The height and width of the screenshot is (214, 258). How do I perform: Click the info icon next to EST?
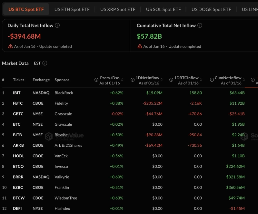pyautogui.click(x=45, y=63)
